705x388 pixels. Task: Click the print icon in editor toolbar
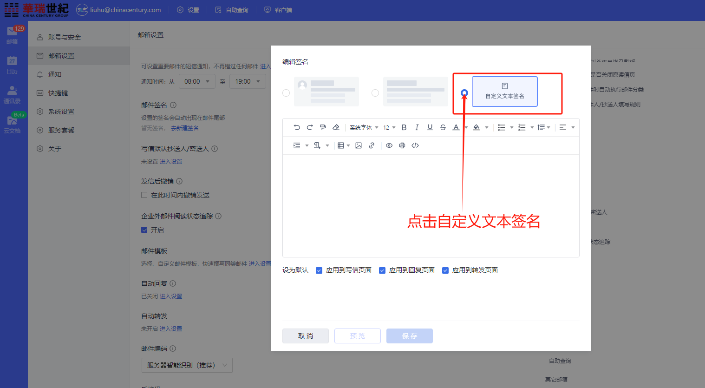[402, 145]
